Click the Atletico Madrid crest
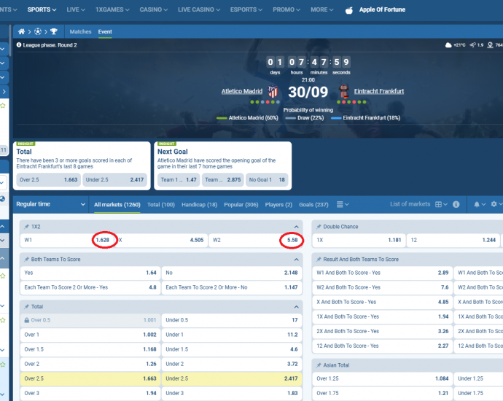 pyautogui.click(x=273, y=91)
